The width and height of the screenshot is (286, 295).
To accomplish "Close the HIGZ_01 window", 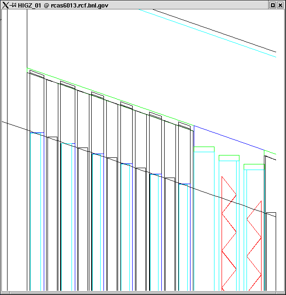I will [x=280, y=5].
